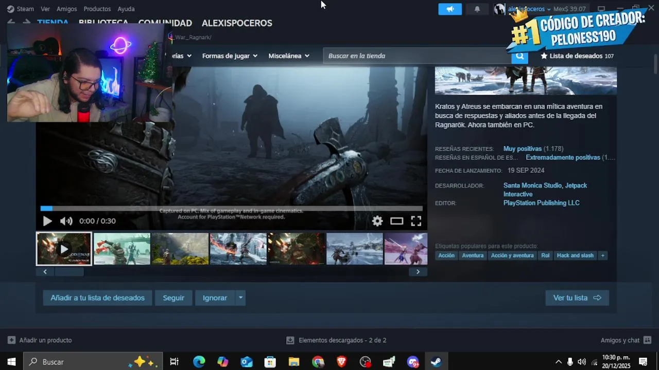
Task: Click the Ignorar button
Action: click(215, 298)
